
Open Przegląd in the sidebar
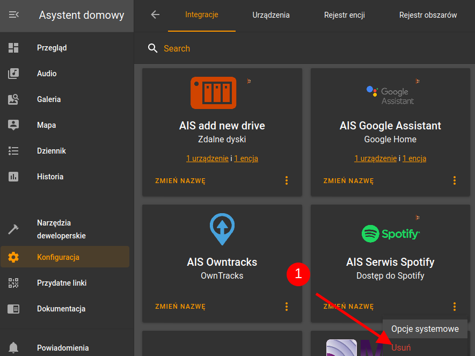click(65, 48)
